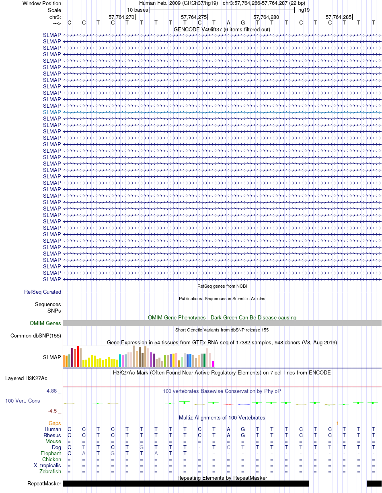Click 'Repeating Elements by RepeatMasker' title
This screenshot has height=493, width=382.
coord(222,478)
